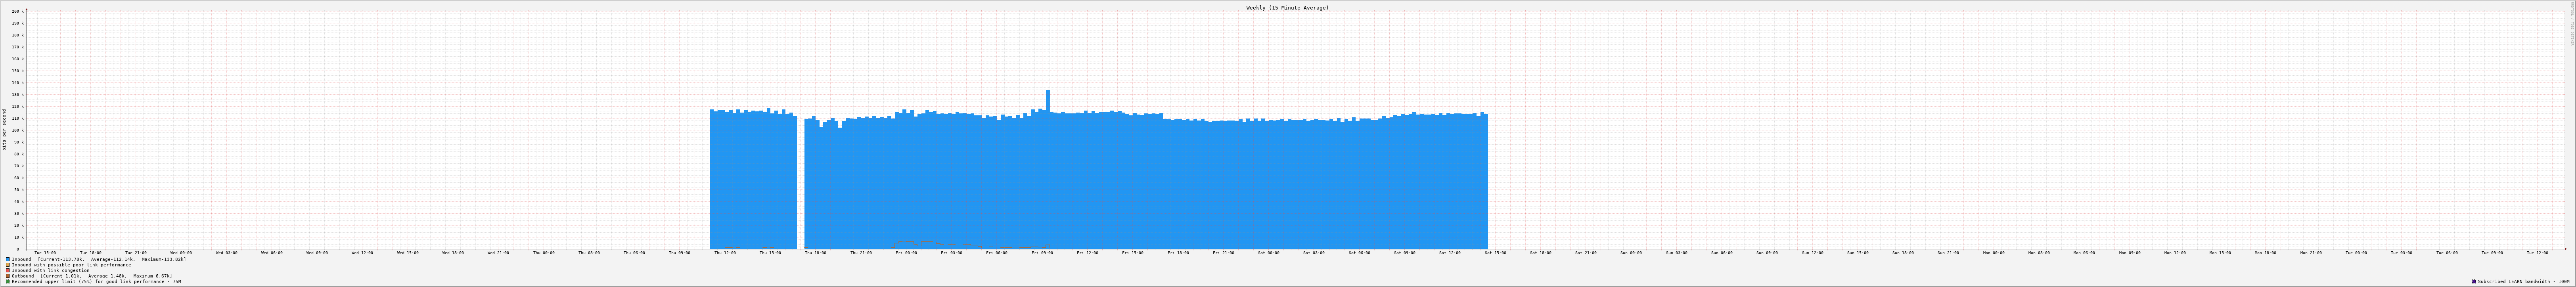Click the green recommended upper limit swatch
The height and width of the screenshot is (287, 2576).
tap(8, 282)
